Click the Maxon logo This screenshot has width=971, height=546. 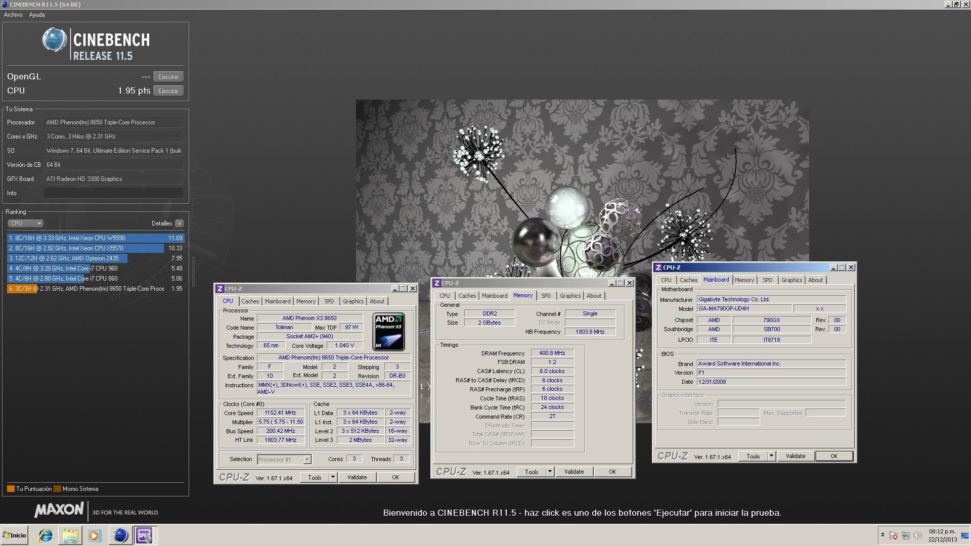(x=59, y=510)
